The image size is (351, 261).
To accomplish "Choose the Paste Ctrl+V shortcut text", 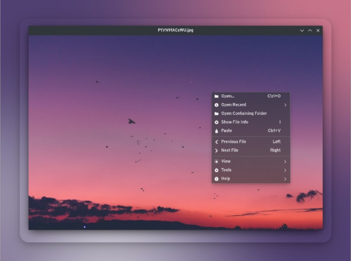I will 274,131.
